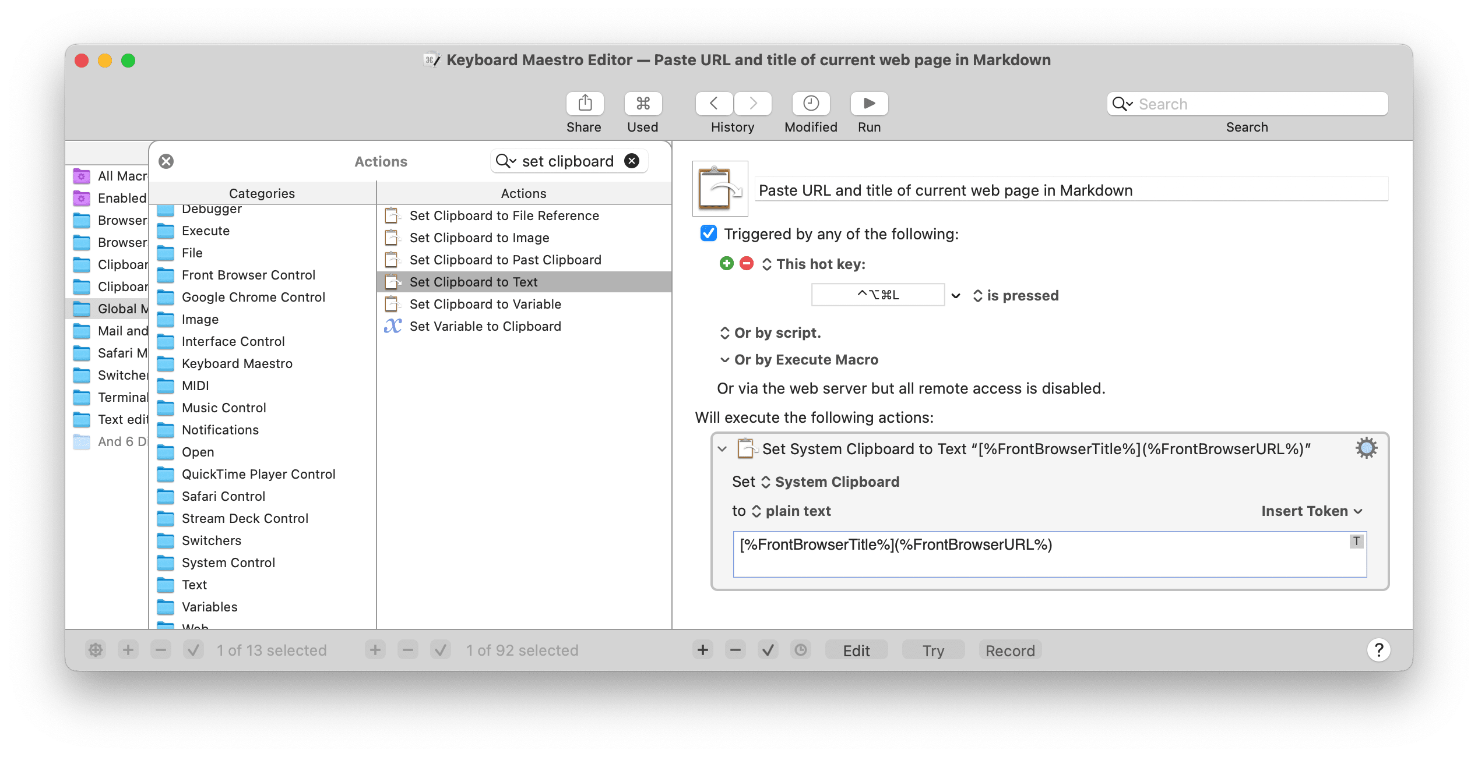
Task: Add a new macro with plus button
Action: pos(375,650)
